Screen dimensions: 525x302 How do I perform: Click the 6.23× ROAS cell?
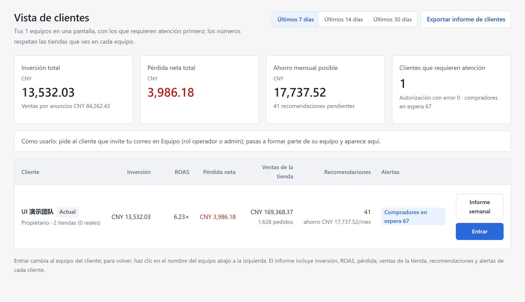(181, 217)
